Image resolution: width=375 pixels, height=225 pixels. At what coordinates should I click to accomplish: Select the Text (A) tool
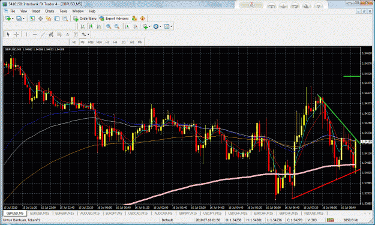click(67, 35)
